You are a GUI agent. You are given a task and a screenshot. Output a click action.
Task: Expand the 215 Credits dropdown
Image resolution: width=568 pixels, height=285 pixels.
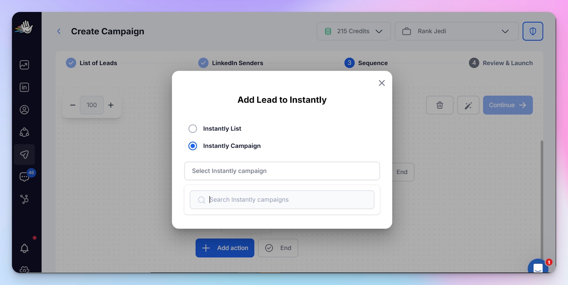tap(353, 31)
